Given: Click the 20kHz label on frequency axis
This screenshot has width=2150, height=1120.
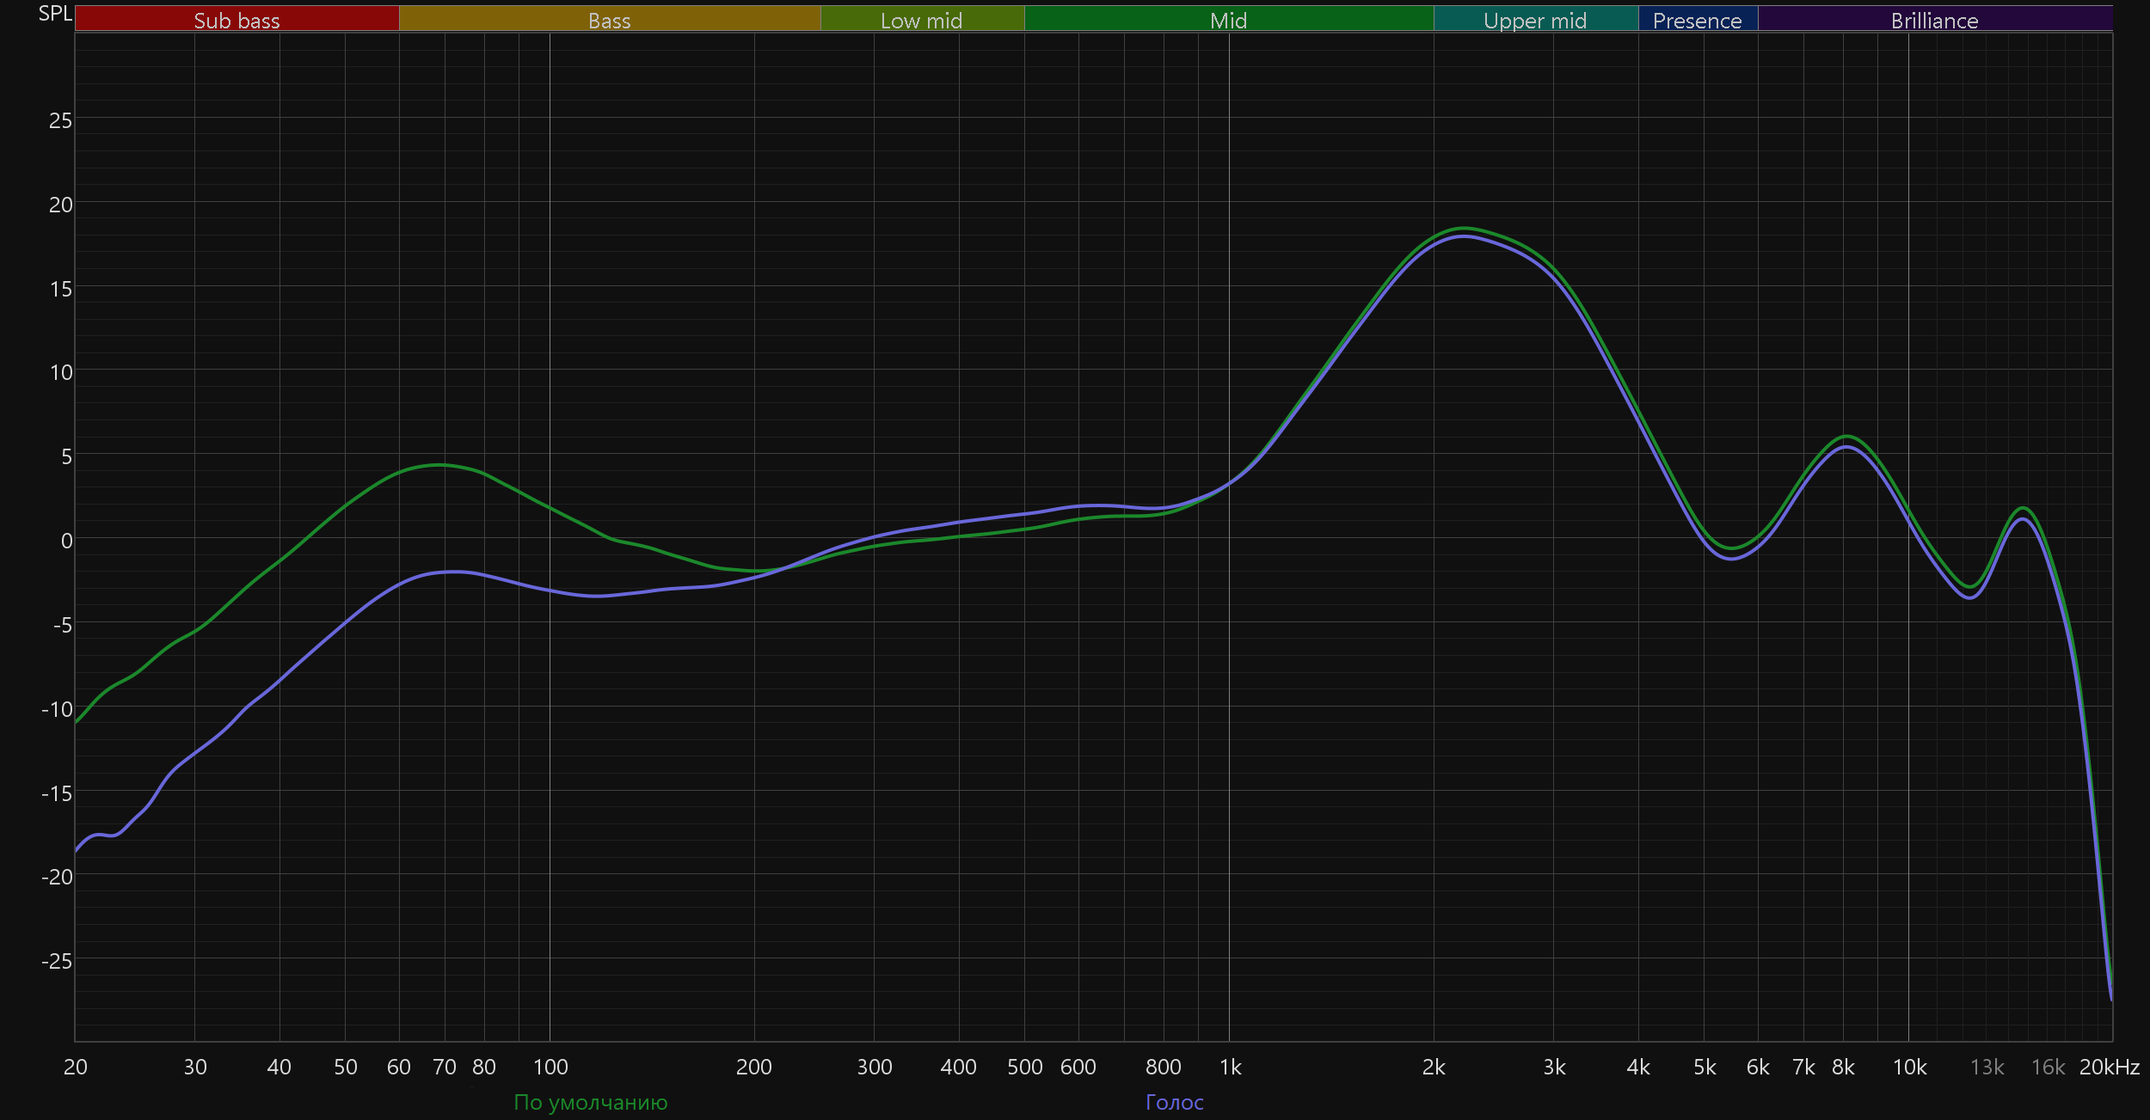Looking at the screenshot, I should click(x=2109, y=1067).
